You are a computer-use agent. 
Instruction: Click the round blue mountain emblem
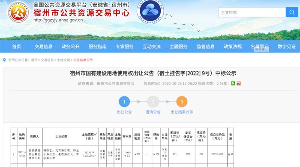[x=150, y=12]
